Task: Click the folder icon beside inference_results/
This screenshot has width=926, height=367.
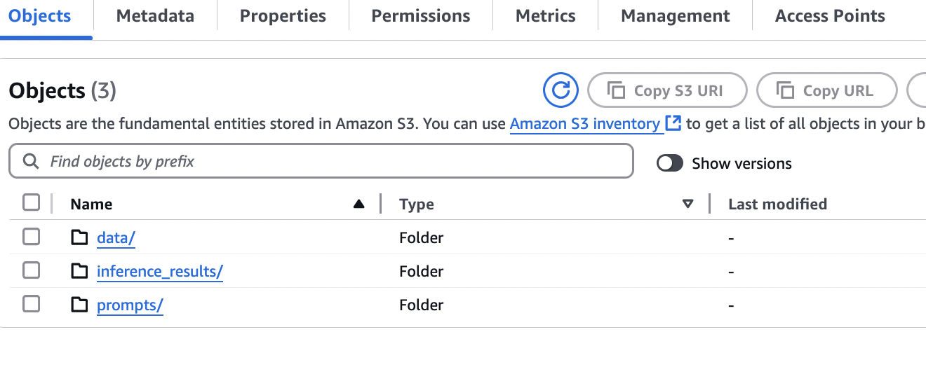Action: (80, 271)
